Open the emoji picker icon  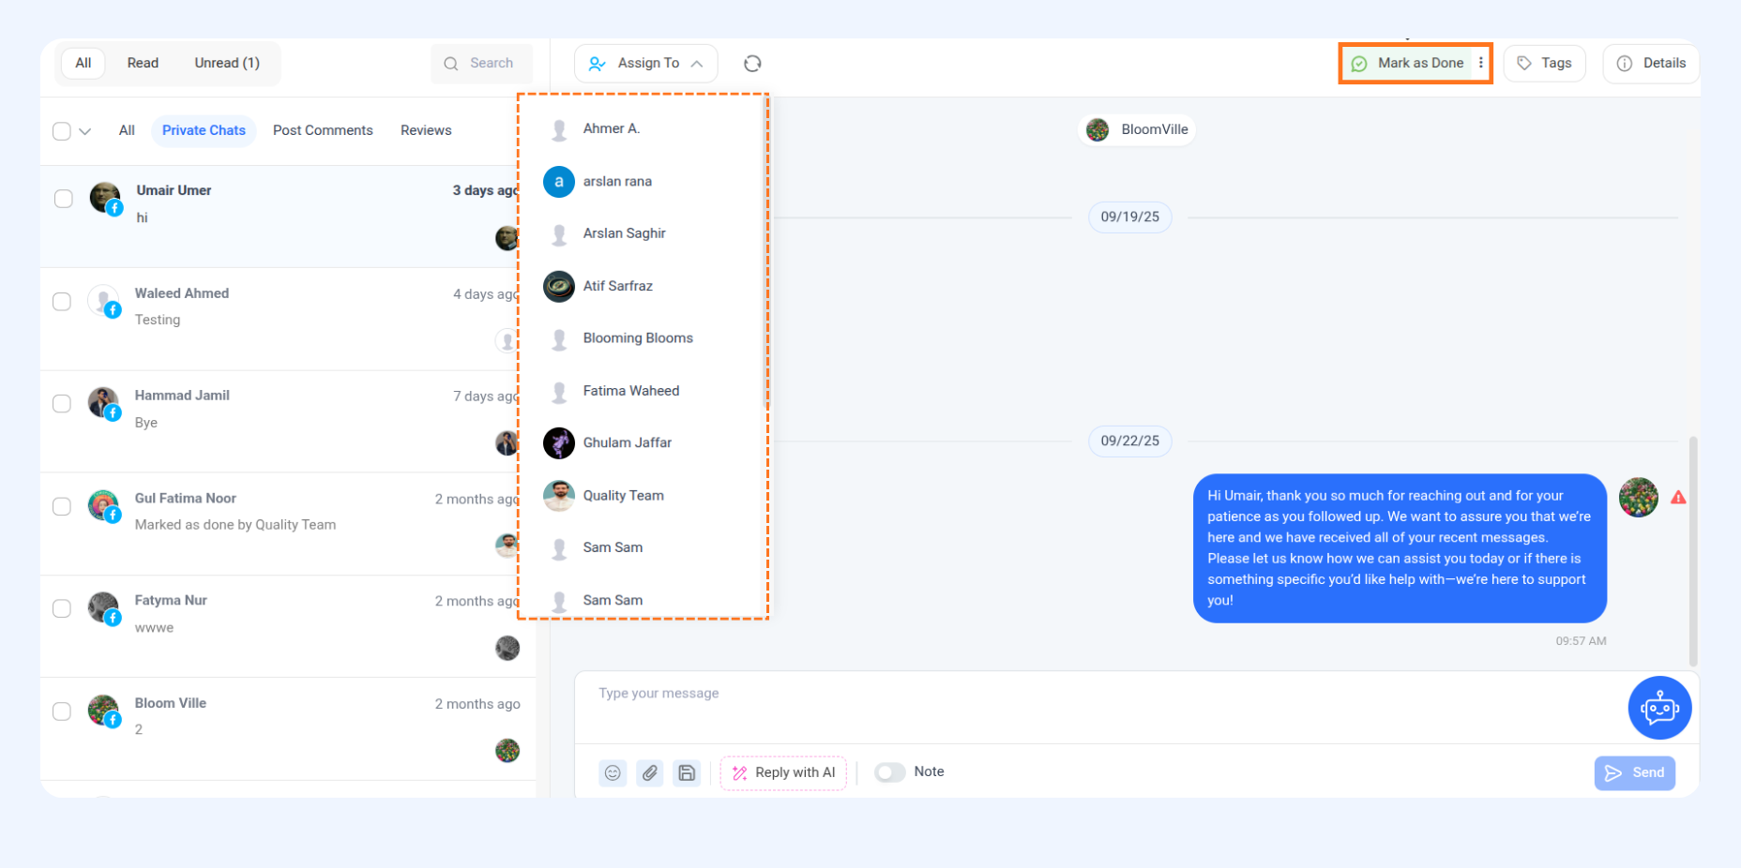(x=613, y=772)
